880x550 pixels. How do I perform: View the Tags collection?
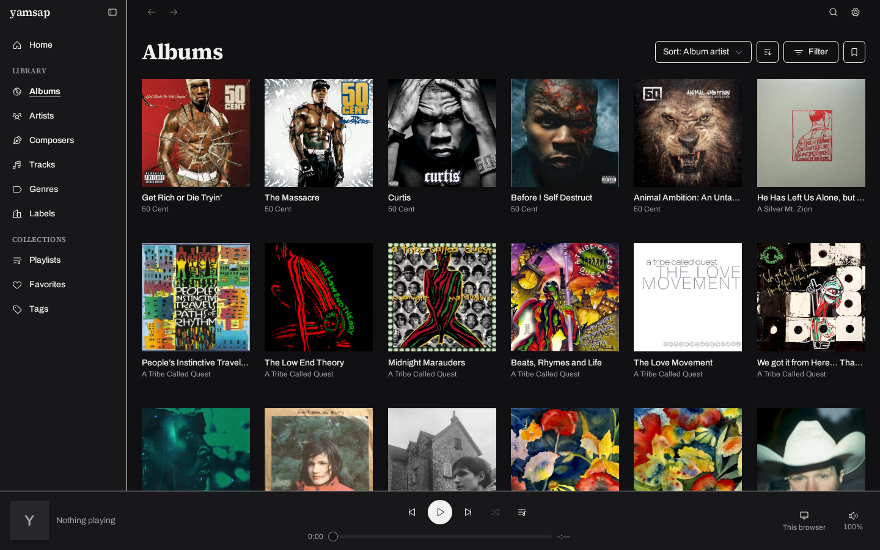click(x=38, y=309)
